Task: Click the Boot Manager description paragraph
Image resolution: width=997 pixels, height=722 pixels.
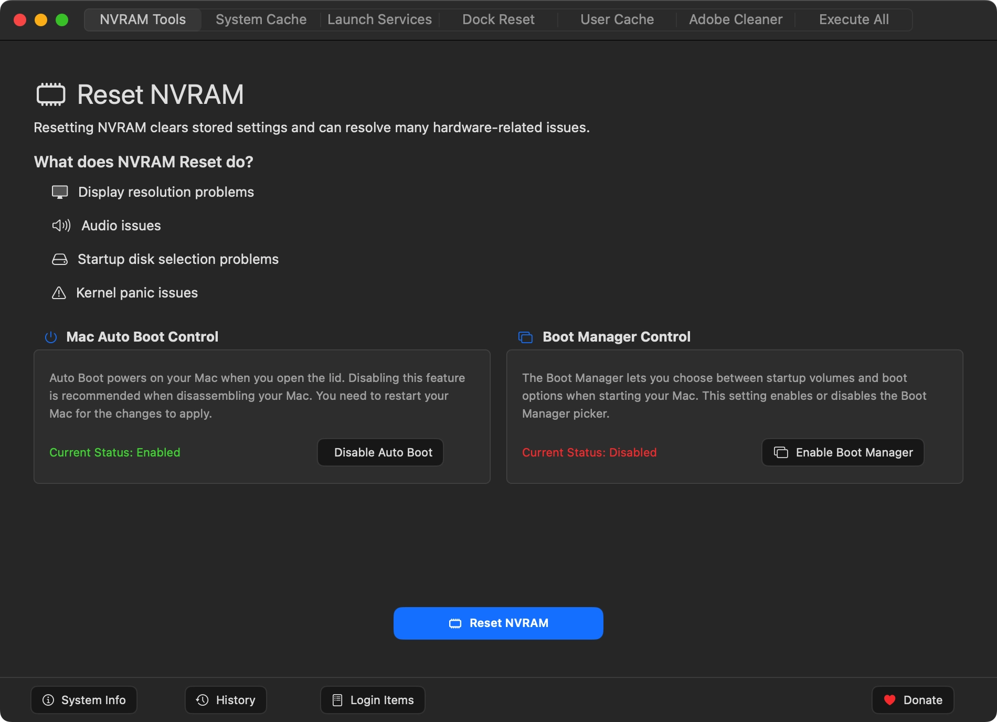Action: point(724,396)
